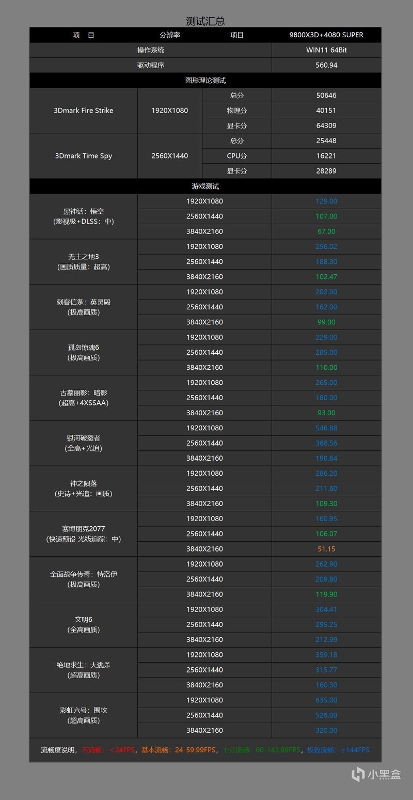Click the red 不流畅 legend text

click(93, 750)
